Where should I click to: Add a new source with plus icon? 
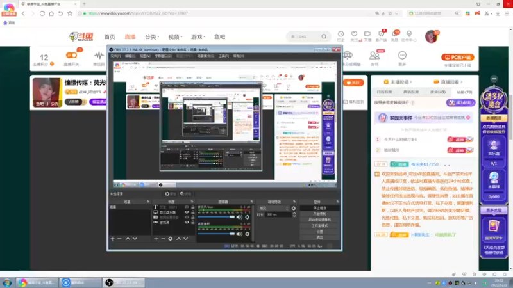coord(156,239)
